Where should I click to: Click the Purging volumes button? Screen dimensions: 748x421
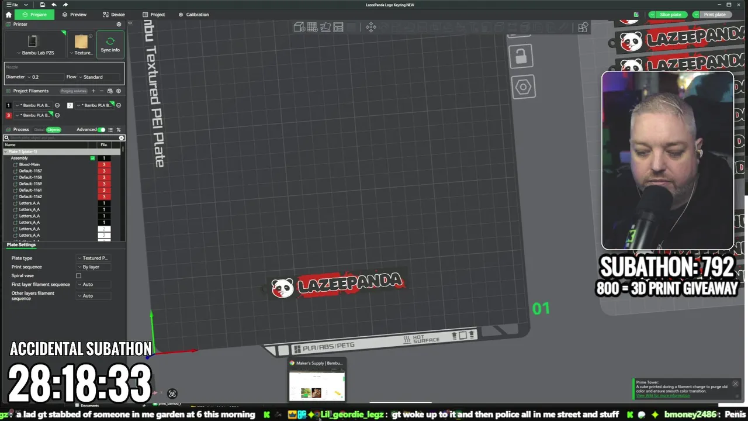click(x=74, y=91)
